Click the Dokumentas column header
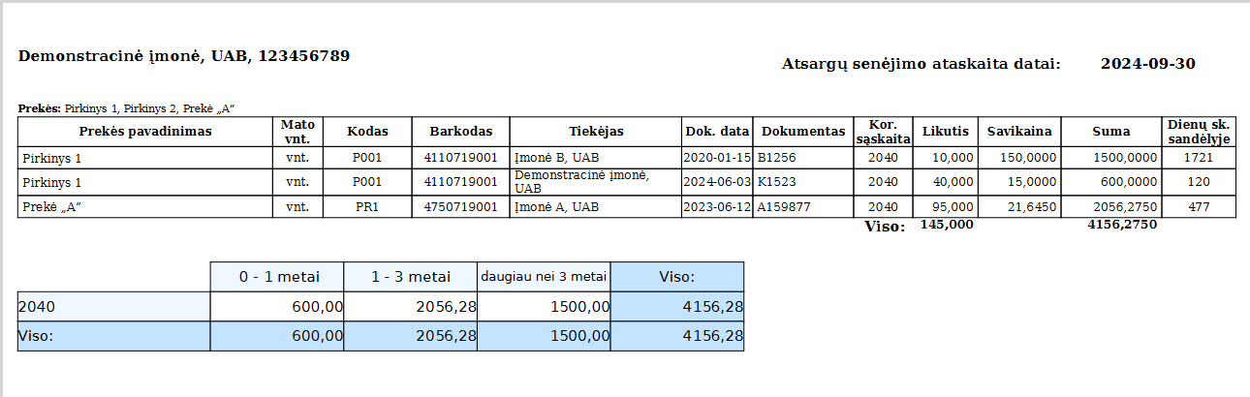Viewport: 1250px width, 397px height. [802, 132]
